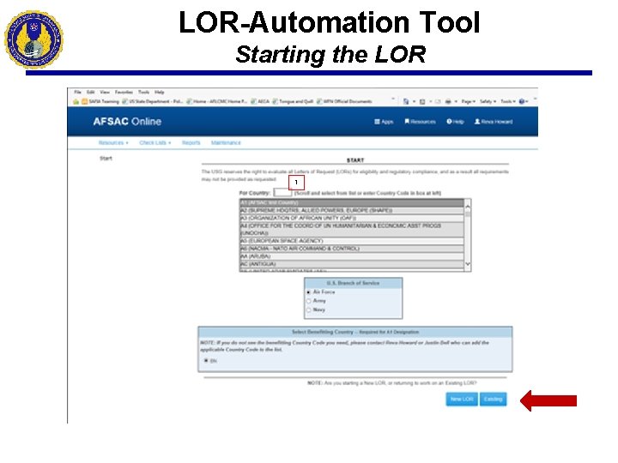The height and width of the screenshot is (463, 618).
Task: Select the benefitting country radio button
Action: coord(206,361)
